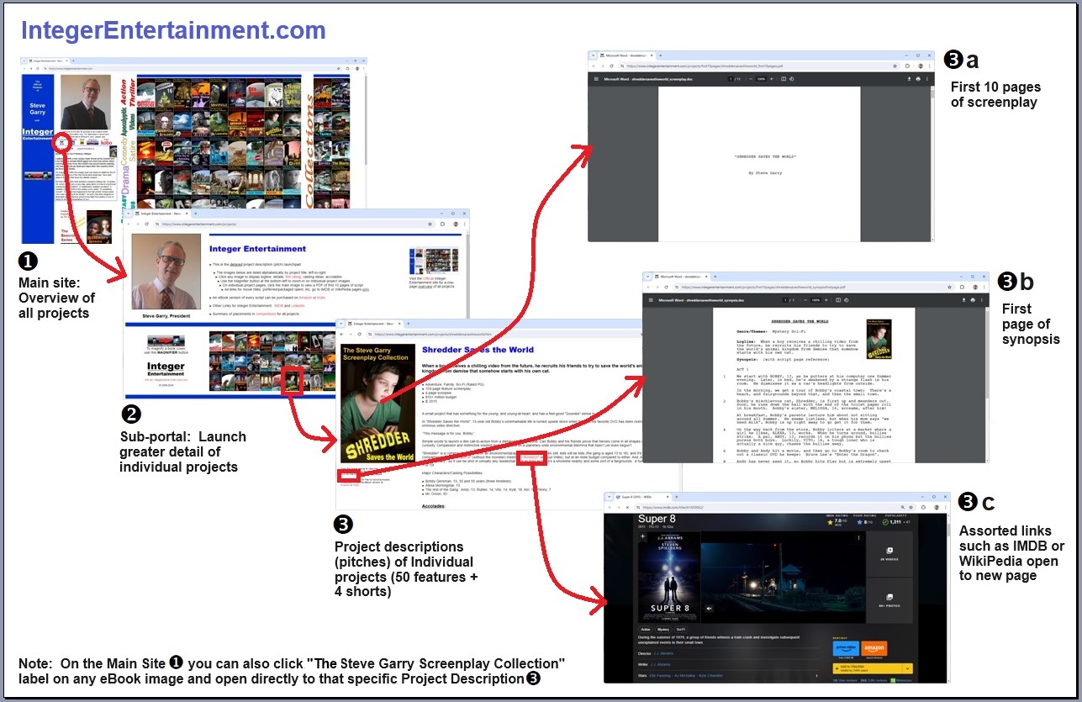This screenshot has width=1082, height=702.
Task: Click zoom in plus in screenplay PDF toolbar
Action: [772, 79]
